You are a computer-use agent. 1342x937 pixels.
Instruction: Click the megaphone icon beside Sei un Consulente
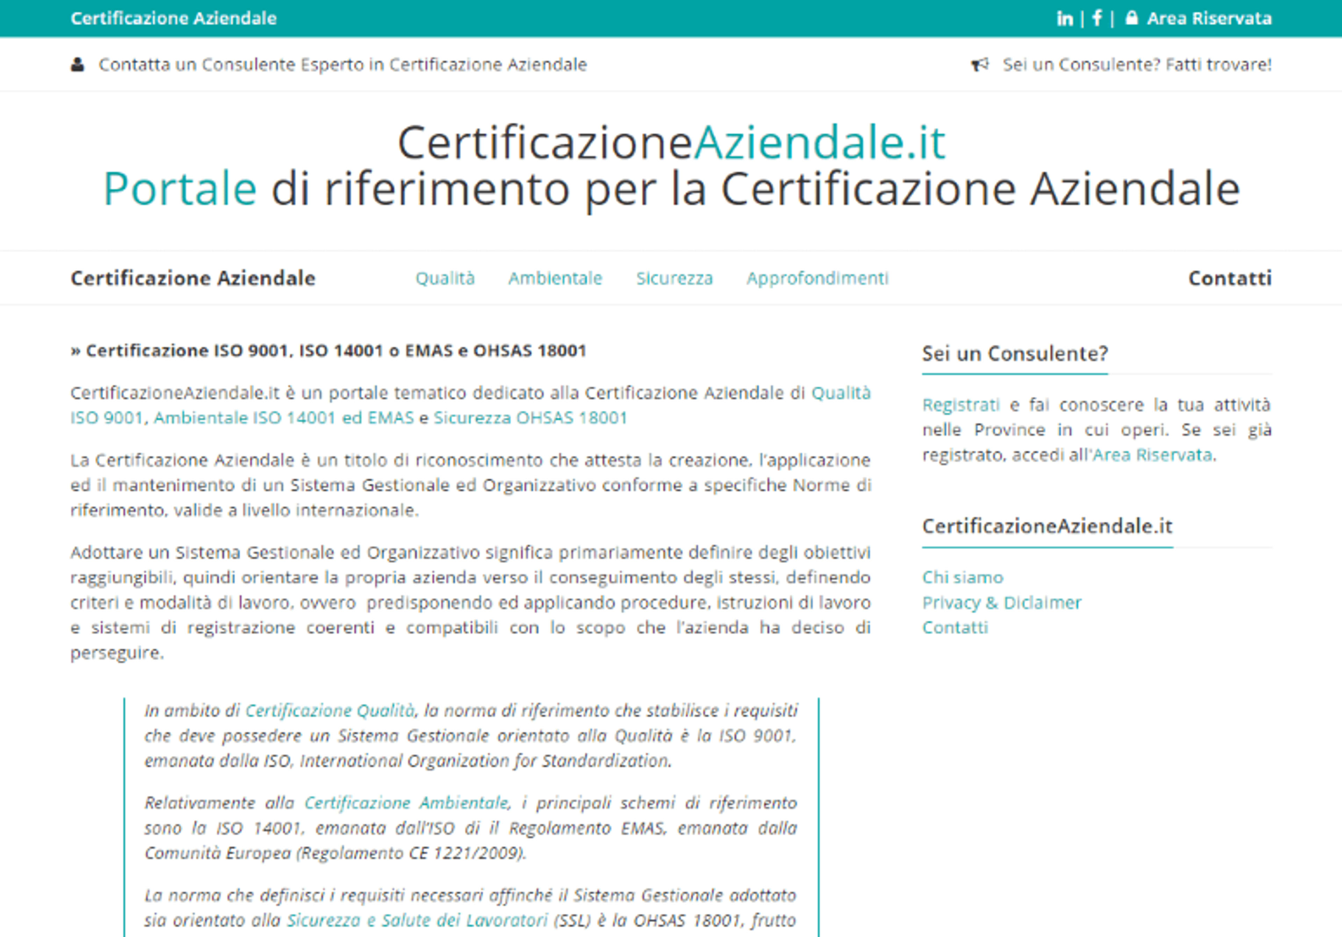click(x=980, y=65)
